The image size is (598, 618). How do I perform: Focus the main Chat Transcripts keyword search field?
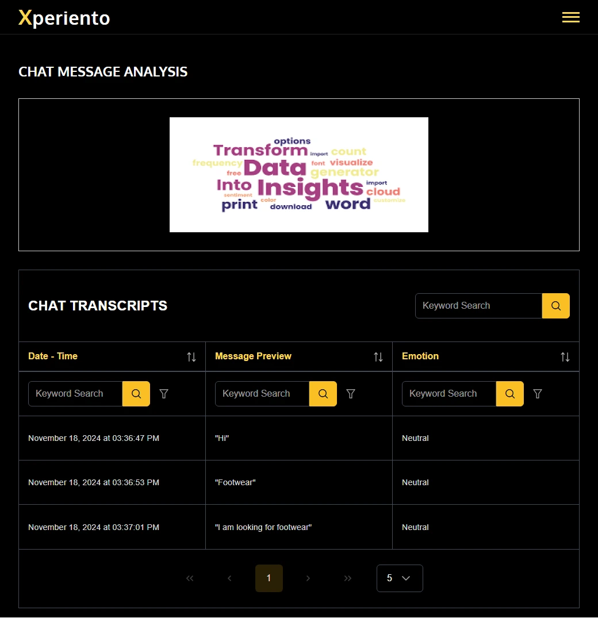pyautogui.click(x=478, y=306)
